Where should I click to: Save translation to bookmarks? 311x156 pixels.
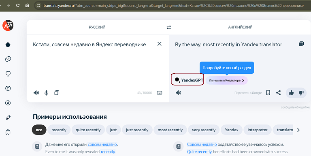coord(268,93)
